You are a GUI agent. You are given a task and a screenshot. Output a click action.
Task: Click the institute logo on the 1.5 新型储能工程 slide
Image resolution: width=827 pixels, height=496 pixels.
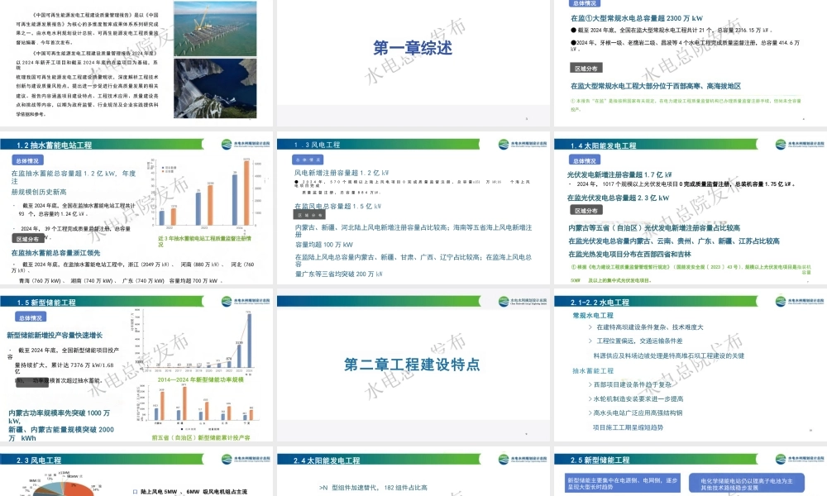pos(246,301)
